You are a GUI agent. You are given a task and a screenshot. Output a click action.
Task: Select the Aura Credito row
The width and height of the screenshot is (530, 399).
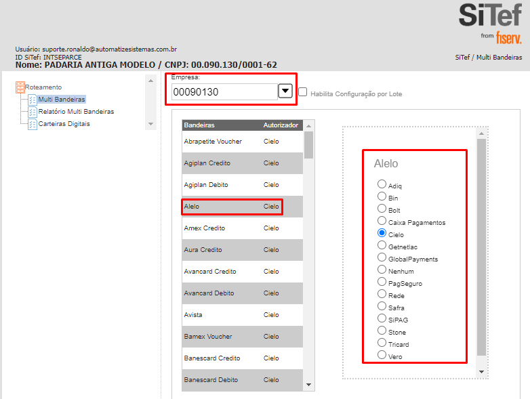point(243,250)
